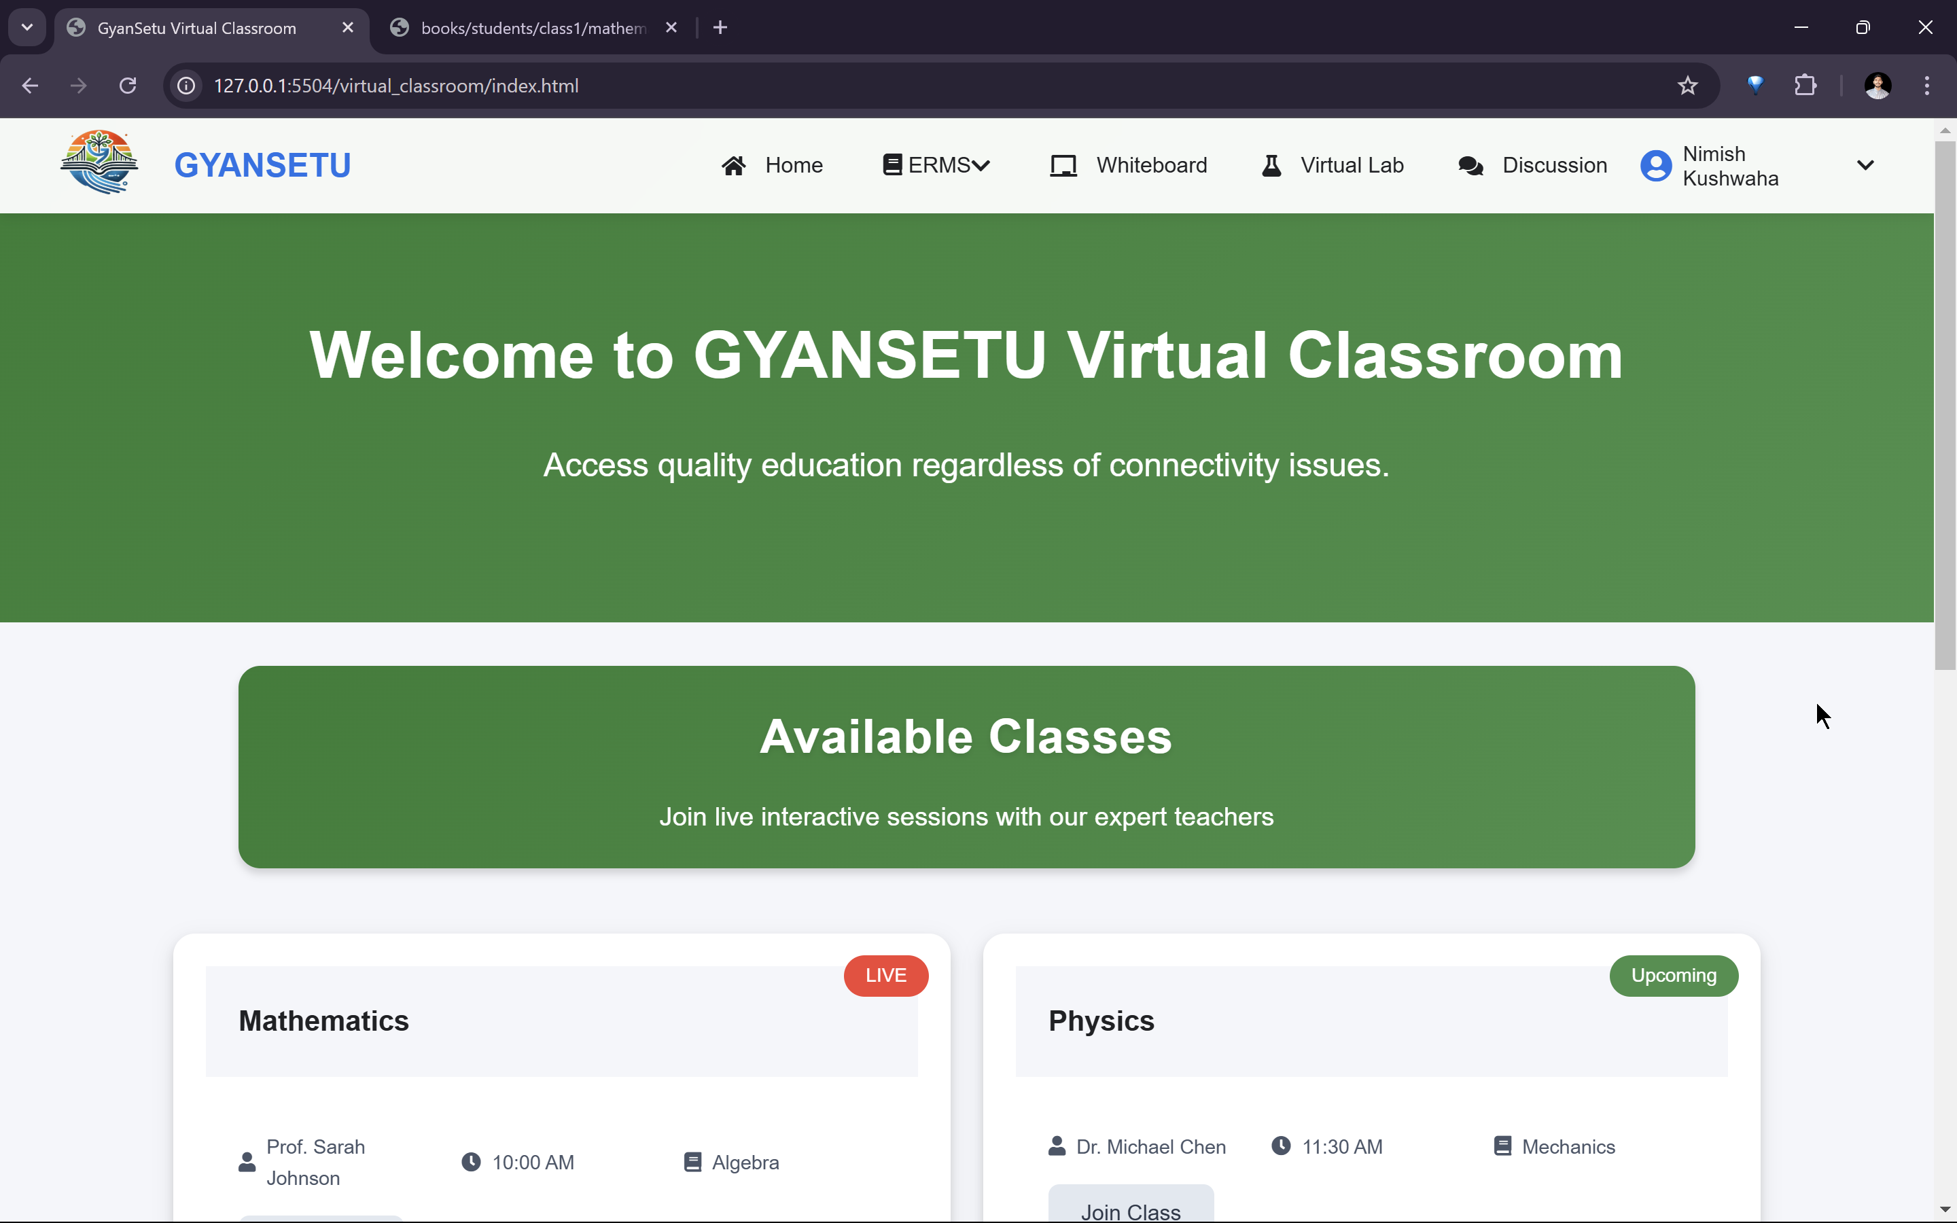Expand the Nimish Kushwaha profile chevron
This screenshot has width=1957, height=1223.
(x=1865, y=166)
